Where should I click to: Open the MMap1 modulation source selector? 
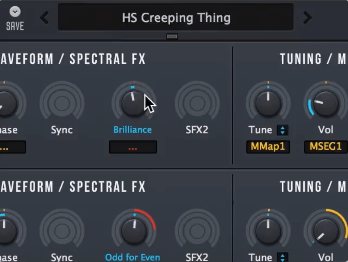[268, 147]
